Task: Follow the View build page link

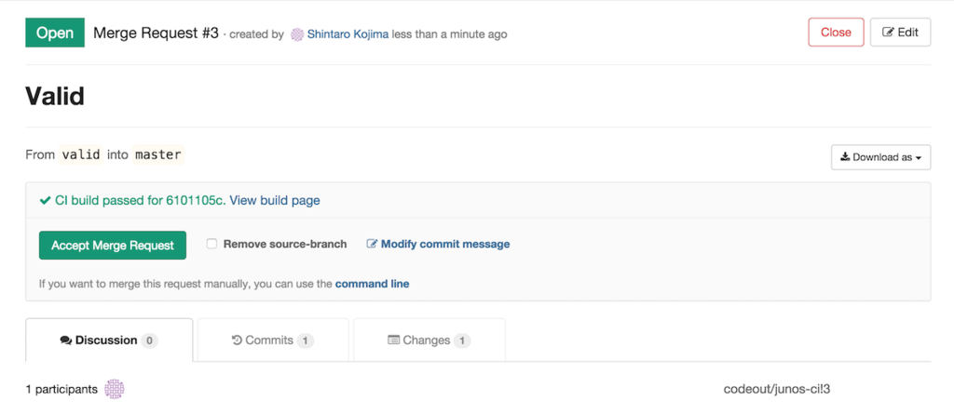Action: coord(275,200)
